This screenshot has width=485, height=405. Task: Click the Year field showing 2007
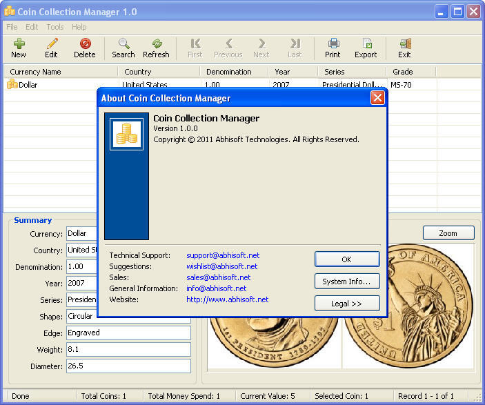tap(81, 283)
